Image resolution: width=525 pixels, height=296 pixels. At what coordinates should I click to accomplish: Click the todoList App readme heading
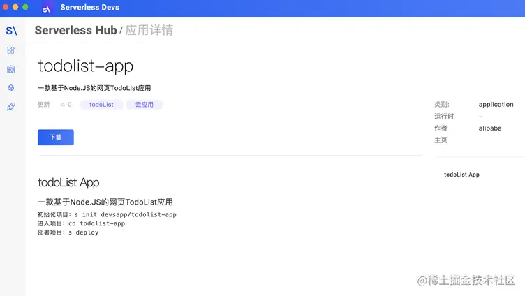(68, 182)
